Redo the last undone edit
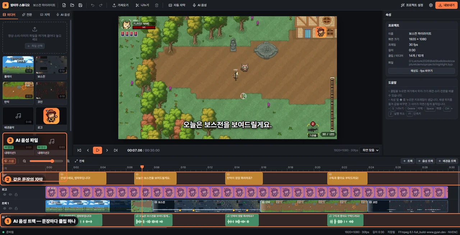 (x=101, y=5)
